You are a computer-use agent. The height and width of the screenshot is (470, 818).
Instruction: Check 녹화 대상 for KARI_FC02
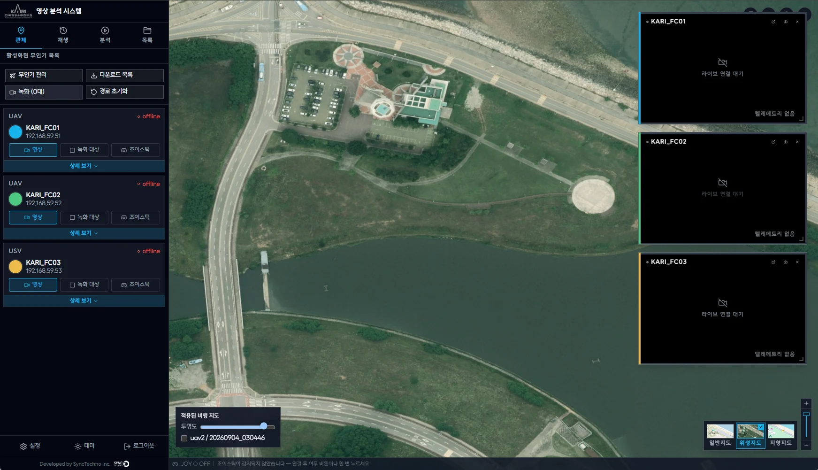tap(84, 217)
